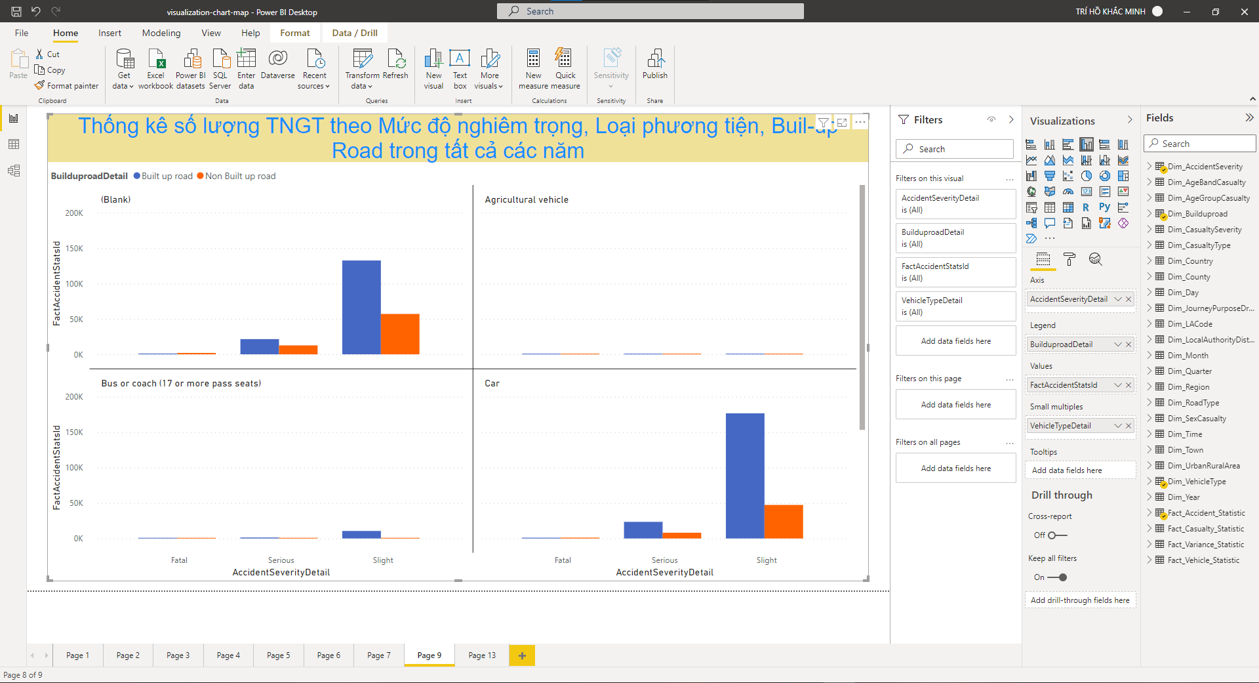
Task: Open the File menu
Action: point(22,33)
